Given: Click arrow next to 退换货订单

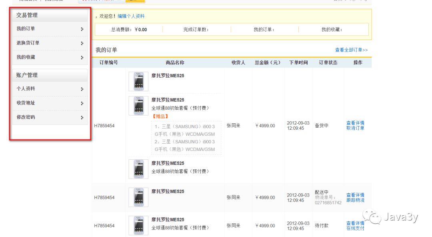Looking at the screenshot, I should point(82,43).
